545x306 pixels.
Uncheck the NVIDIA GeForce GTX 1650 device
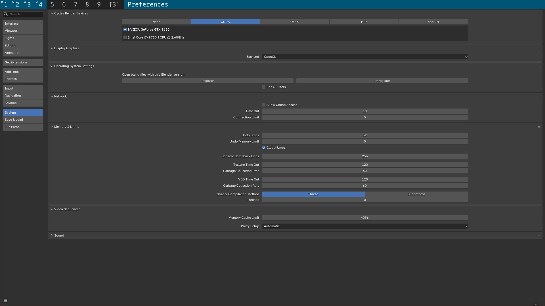pyautogui.click(x=125, y=29)
